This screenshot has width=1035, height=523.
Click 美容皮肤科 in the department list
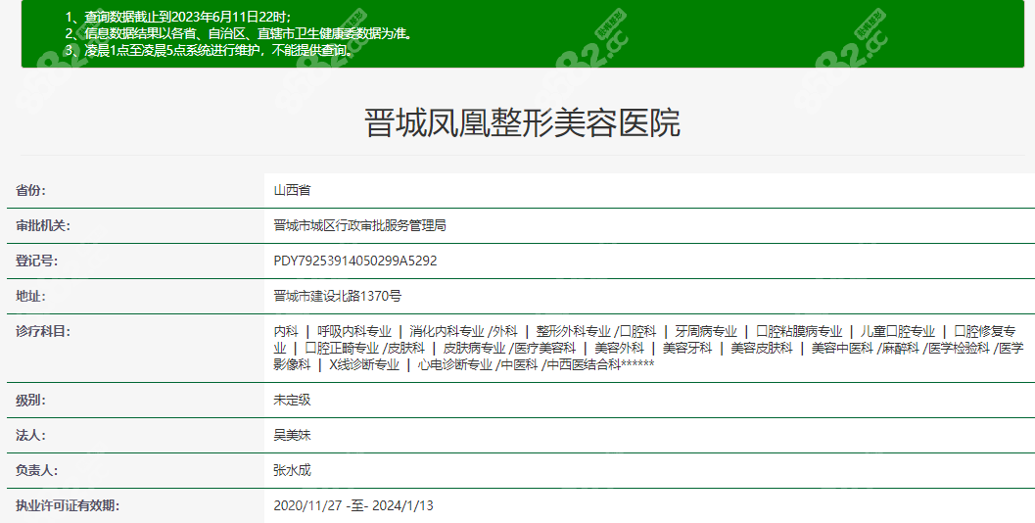point(762,348)
